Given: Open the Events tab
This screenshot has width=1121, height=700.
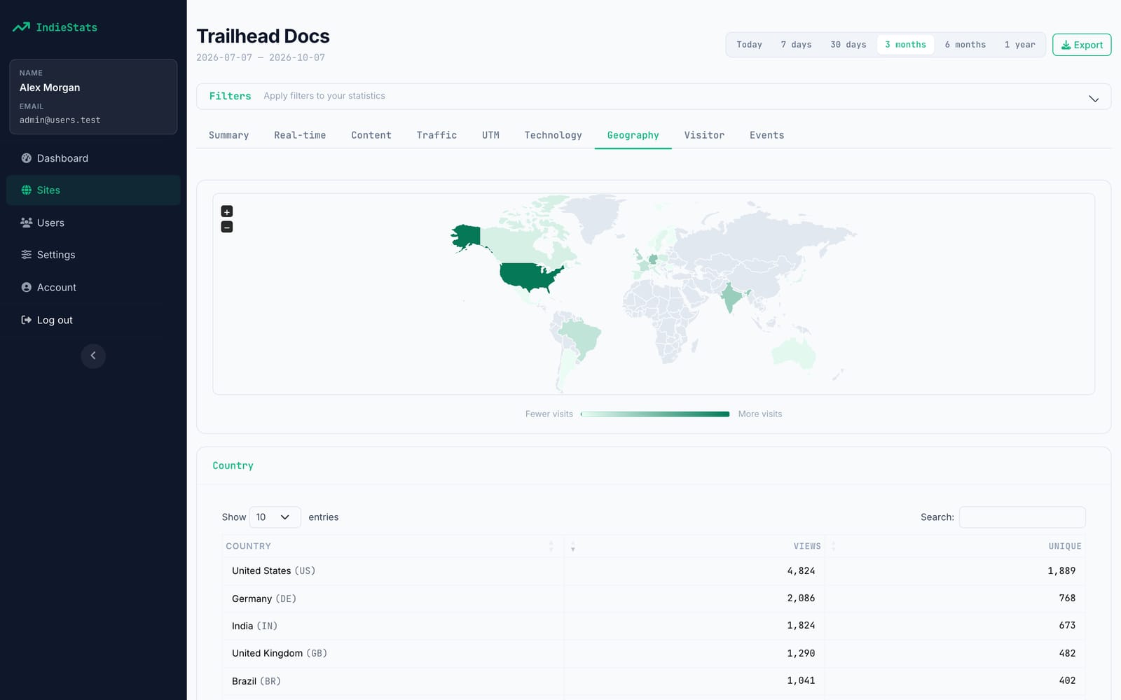Looking at the screenshot, I should tap(766, 135).
